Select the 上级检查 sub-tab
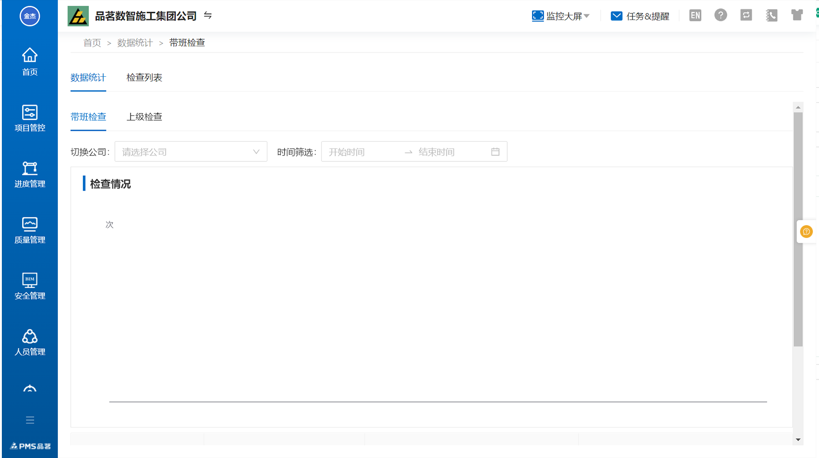 click(144, 117)
